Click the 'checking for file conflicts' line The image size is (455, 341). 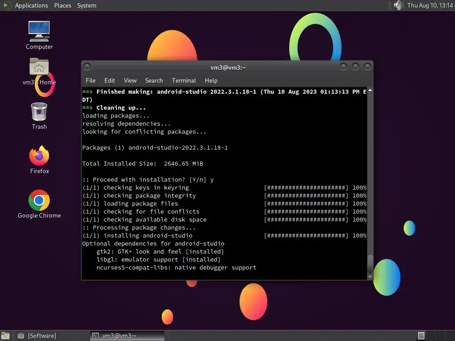click(x=224, y=211)
